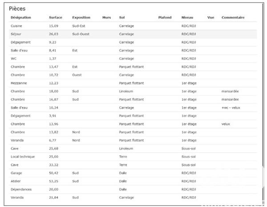
Task: Select the Exposition column header
Action: [x=81, y=17]
